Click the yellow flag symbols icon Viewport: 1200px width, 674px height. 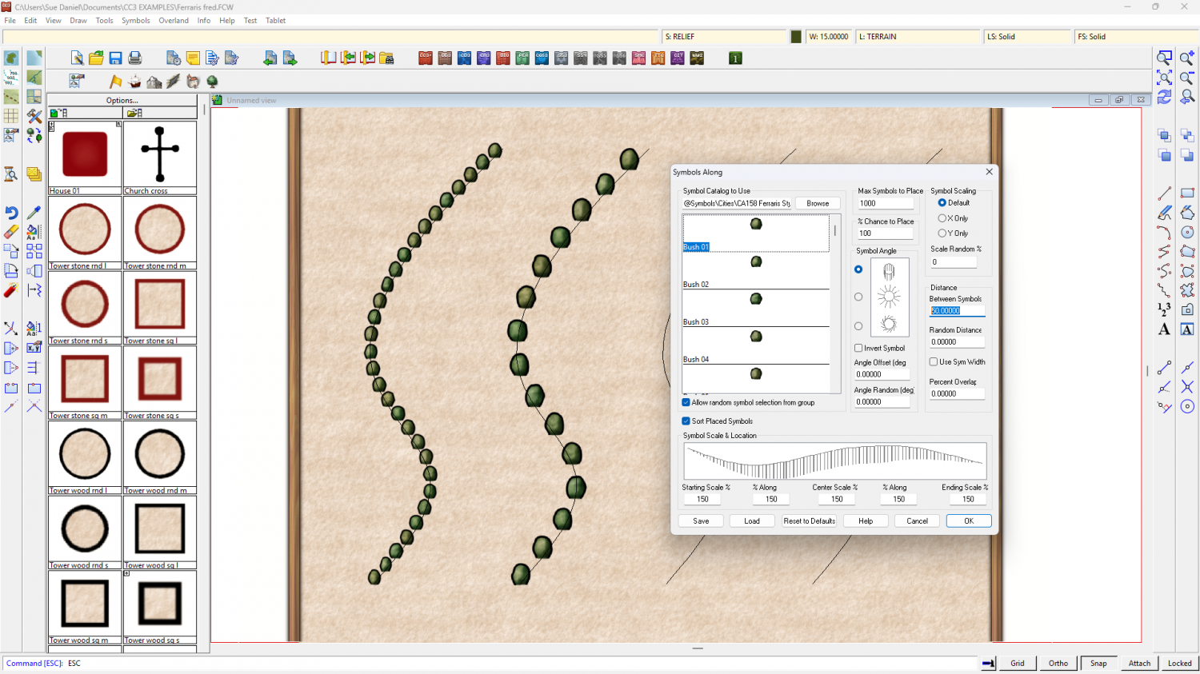(116, 82)
